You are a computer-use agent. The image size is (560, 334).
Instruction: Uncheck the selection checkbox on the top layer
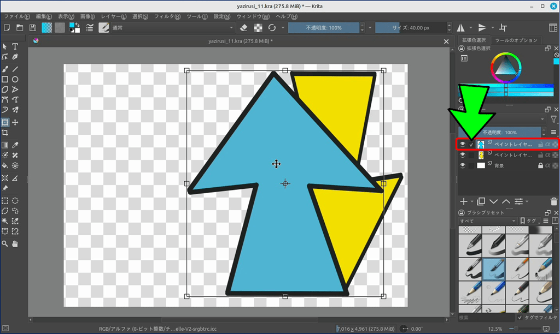(471, 145)
